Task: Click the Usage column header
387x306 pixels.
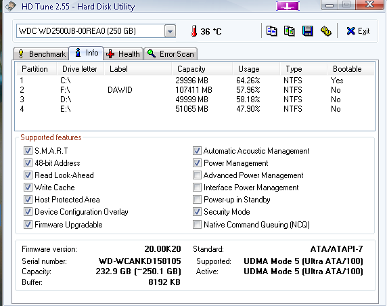Action: tap(256, 69)
